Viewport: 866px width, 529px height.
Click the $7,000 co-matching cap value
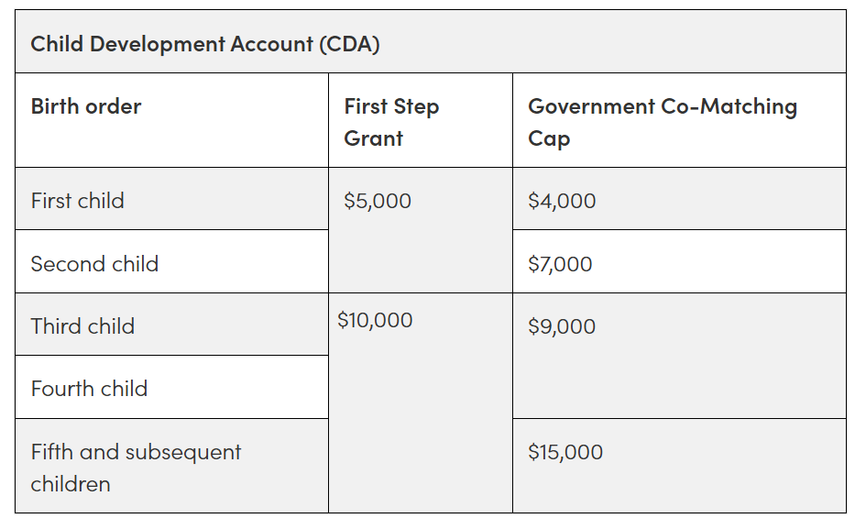point(560,264)
